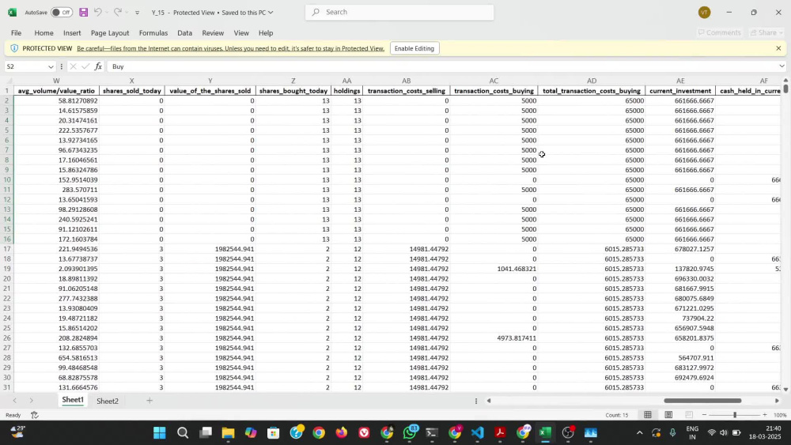Viewport: 791px width, 445px height.
Task: Click the Redo arrow icon
Action: coord(118,12)
